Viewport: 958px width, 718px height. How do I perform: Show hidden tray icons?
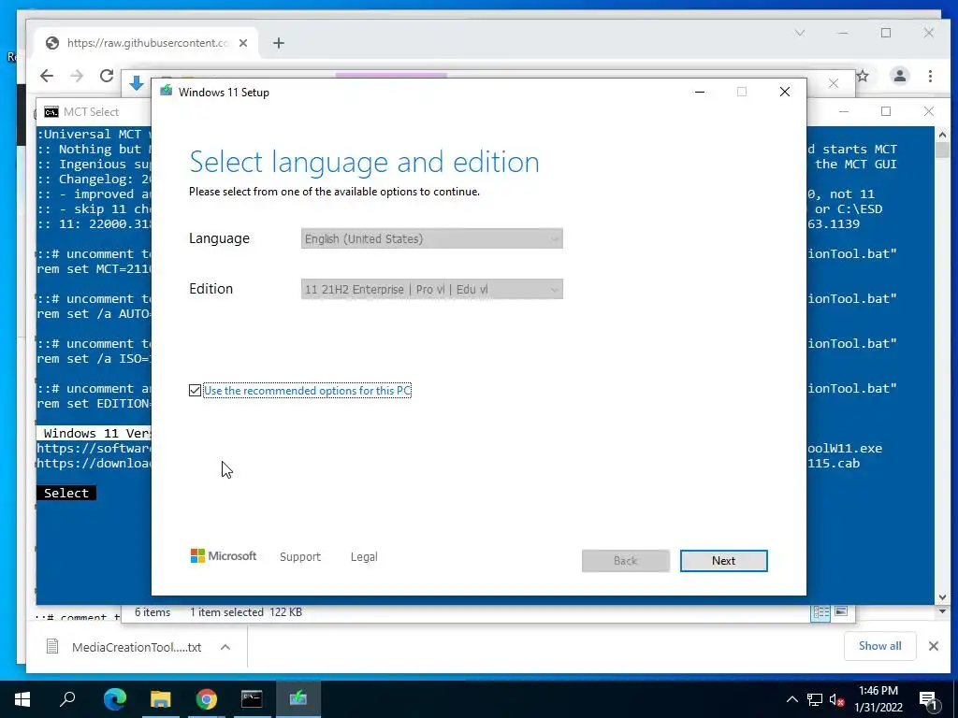791,699
